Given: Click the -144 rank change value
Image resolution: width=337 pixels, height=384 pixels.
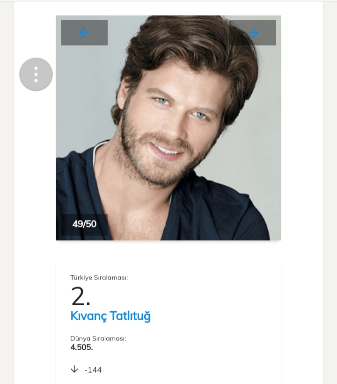Looking at the screenshot, I should pos(93,370).
